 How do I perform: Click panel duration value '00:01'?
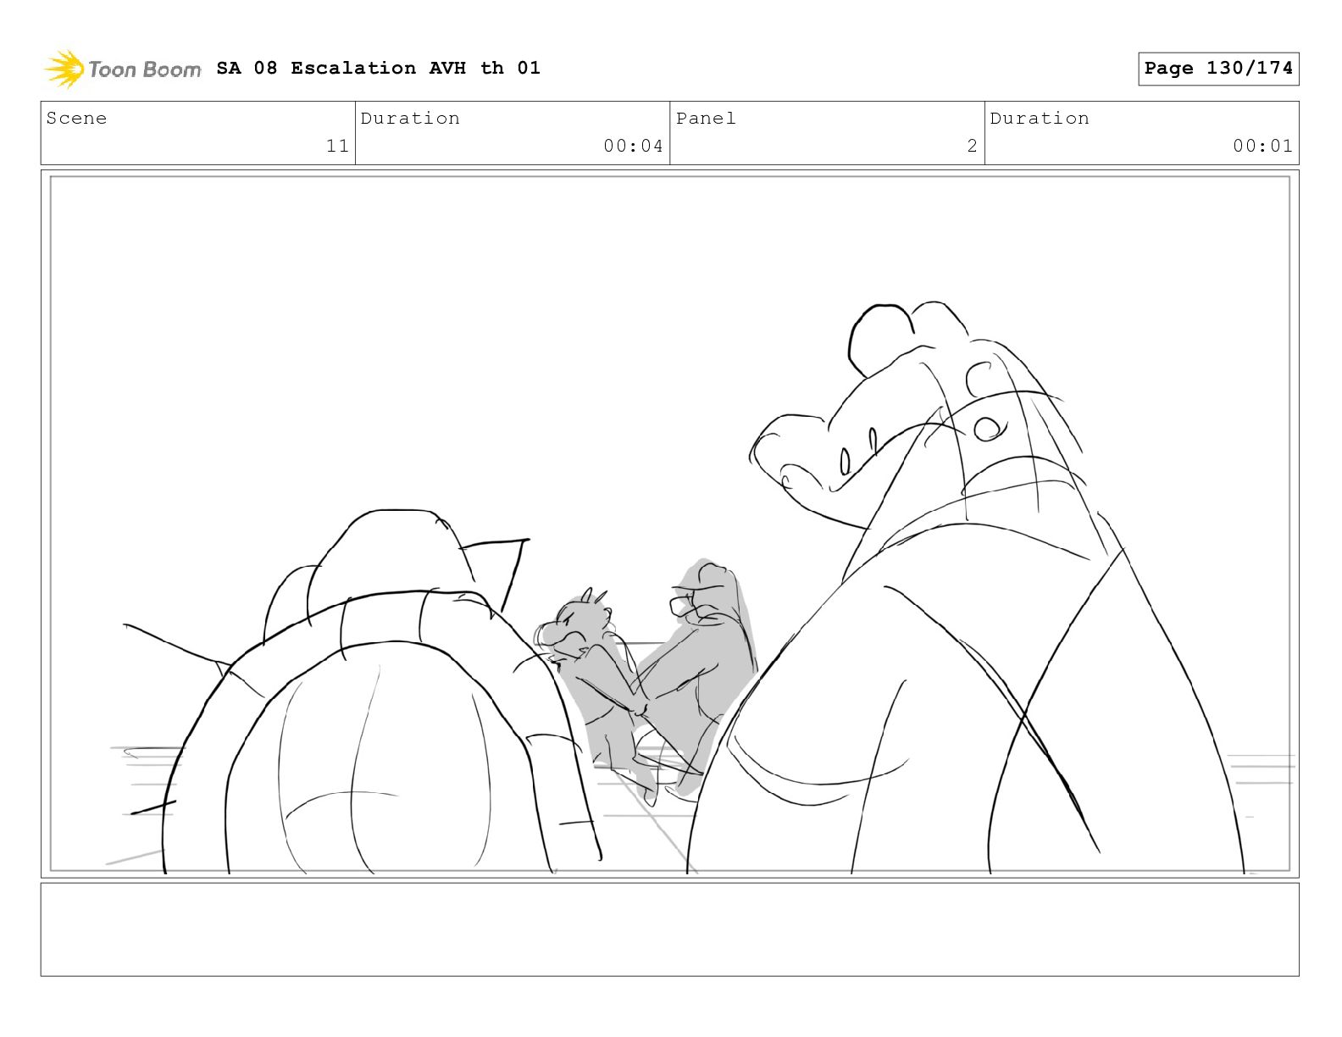(1262, 146)
